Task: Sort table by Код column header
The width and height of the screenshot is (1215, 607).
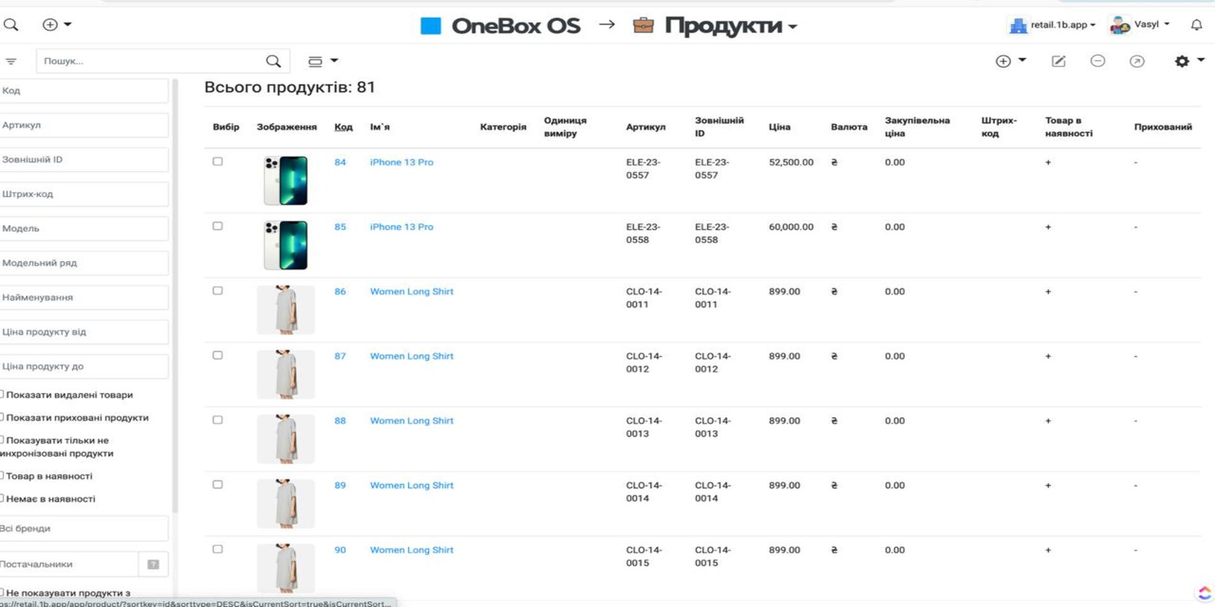Action: coord(343,127)
